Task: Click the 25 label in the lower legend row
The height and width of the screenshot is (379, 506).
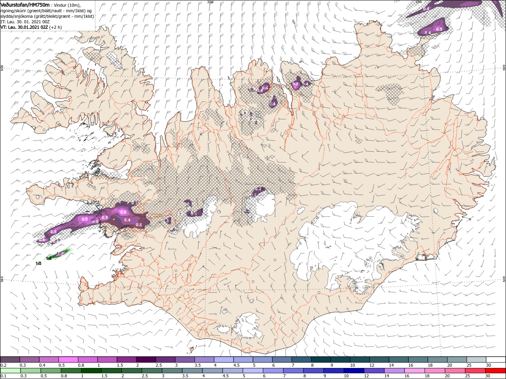Action: (468, 376)
